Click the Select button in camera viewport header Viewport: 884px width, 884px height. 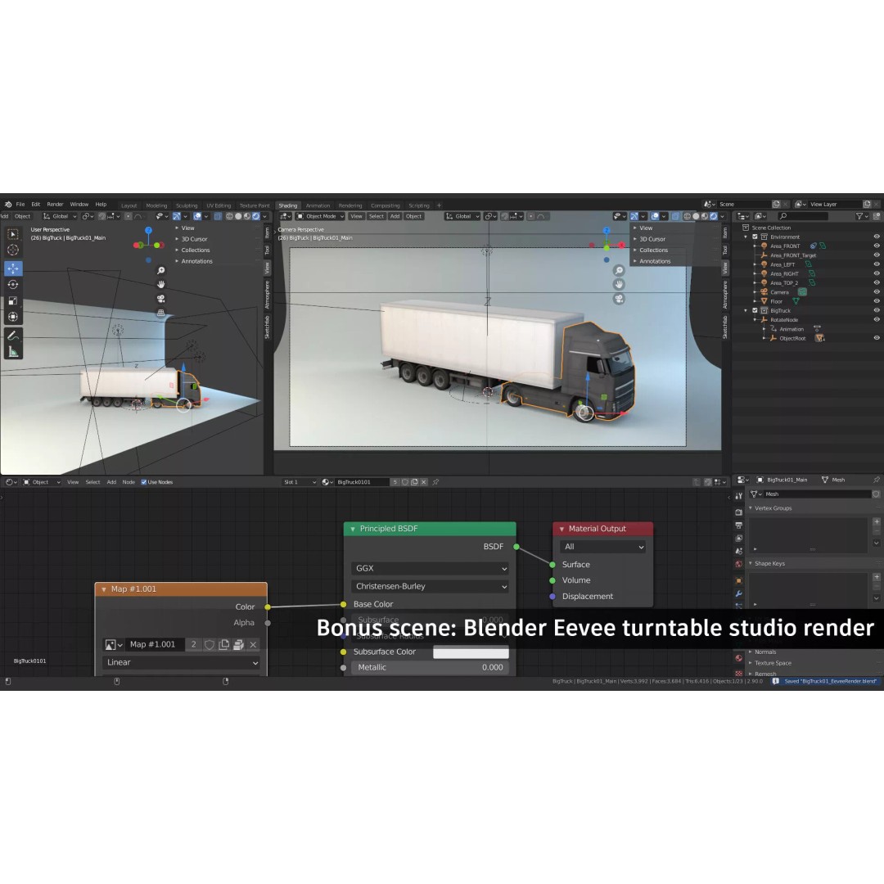click(376, 216)
